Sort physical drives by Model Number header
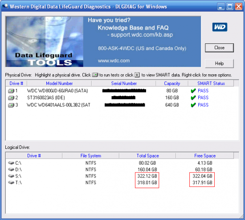 [x=59, y=83]
